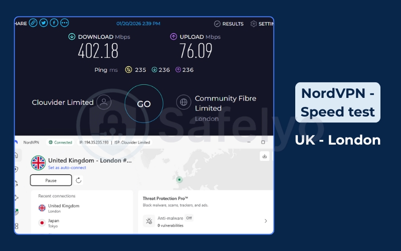Start a new test with GO

(144, 104)
